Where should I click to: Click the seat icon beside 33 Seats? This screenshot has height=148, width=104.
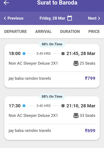point(76,115)
